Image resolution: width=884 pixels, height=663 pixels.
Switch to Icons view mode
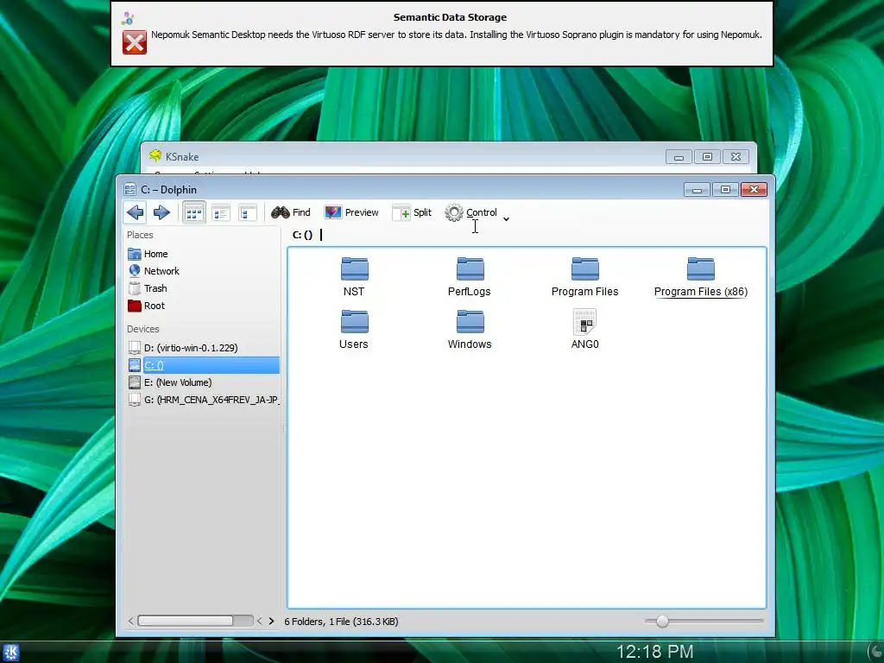pyautogui.click(x=194, y=213)
